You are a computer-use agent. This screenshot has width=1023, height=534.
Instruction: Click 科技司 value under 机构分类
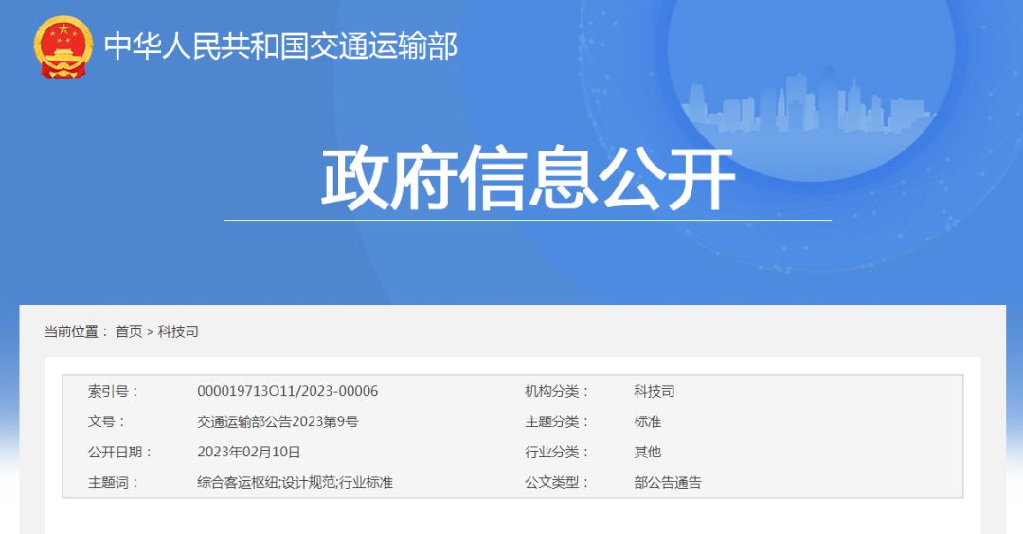tap(655, 391)
